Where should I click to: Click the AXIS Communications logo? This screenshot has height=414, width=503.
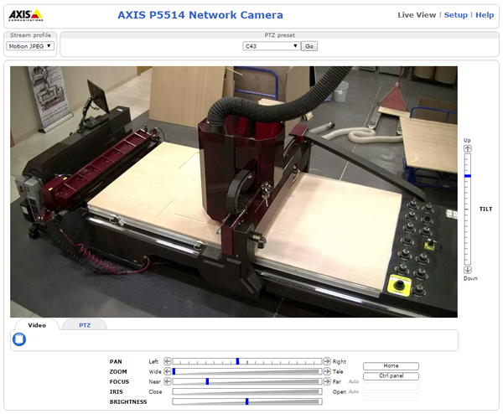26,15
